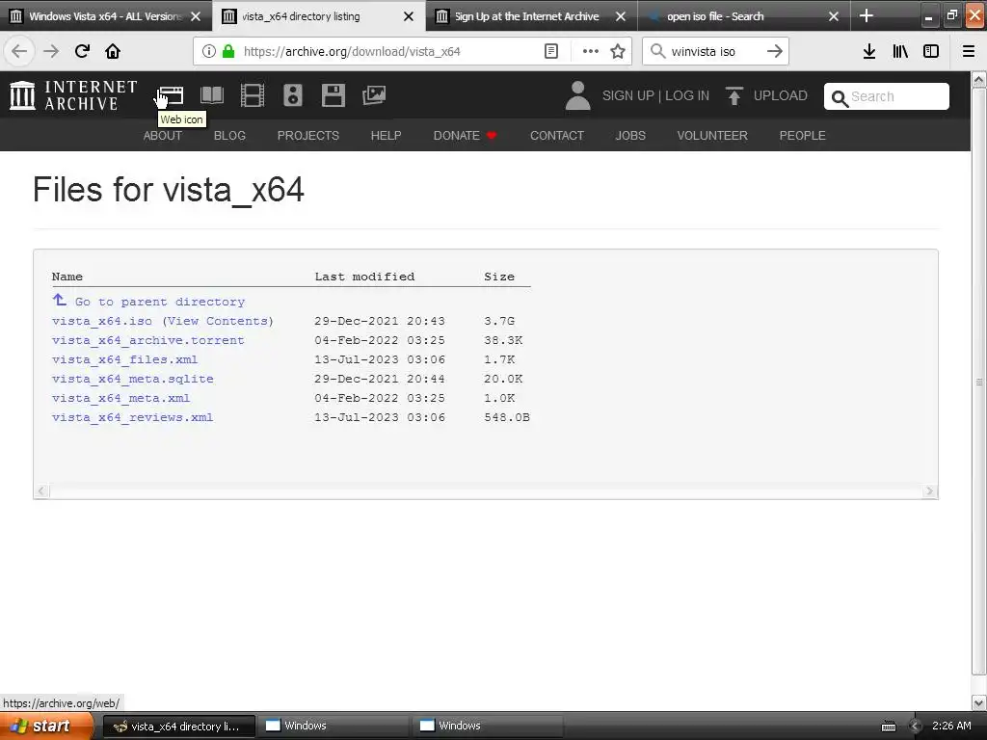The width and height of the screenshot is (987, 740).
Task: Open the Library bookshelf icon
Action: 900,51
